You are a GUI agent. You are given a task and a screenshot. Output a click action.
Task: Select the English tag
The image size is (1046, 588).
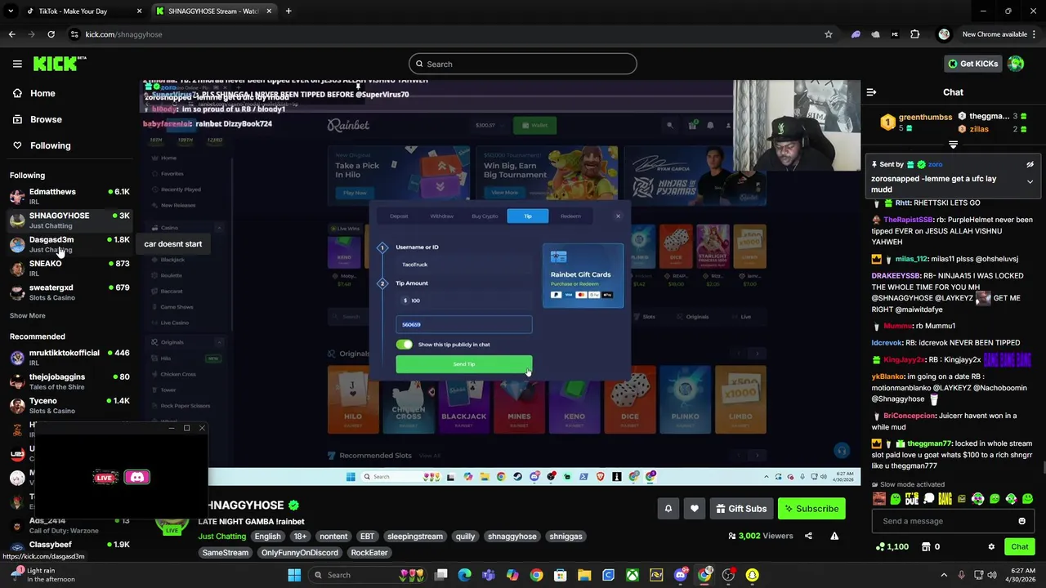click(267, 537)
